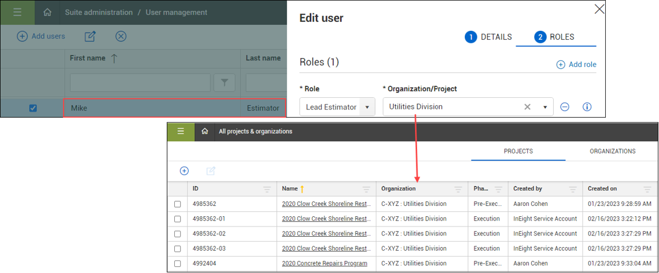Select the checkbox for project 4992404
659x273 pixels.
[x=177, y=264]
